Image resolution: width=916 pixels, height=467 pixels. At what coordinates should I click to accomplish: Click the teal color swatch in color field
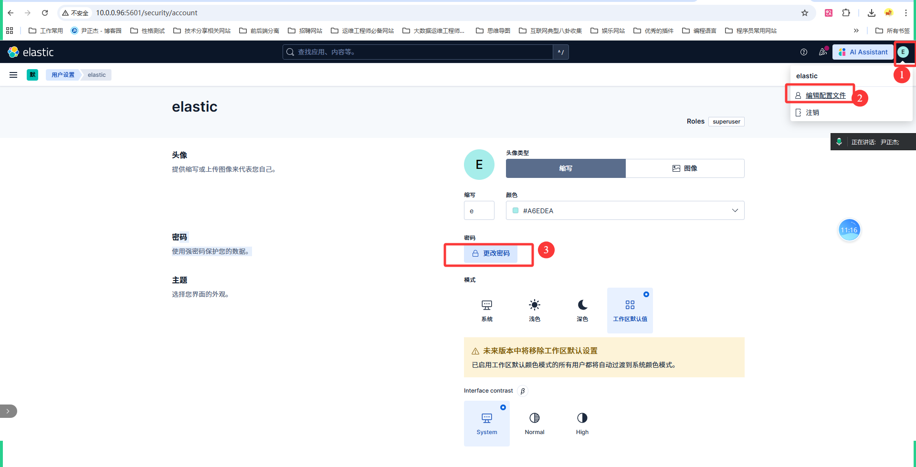pos(516,210)
